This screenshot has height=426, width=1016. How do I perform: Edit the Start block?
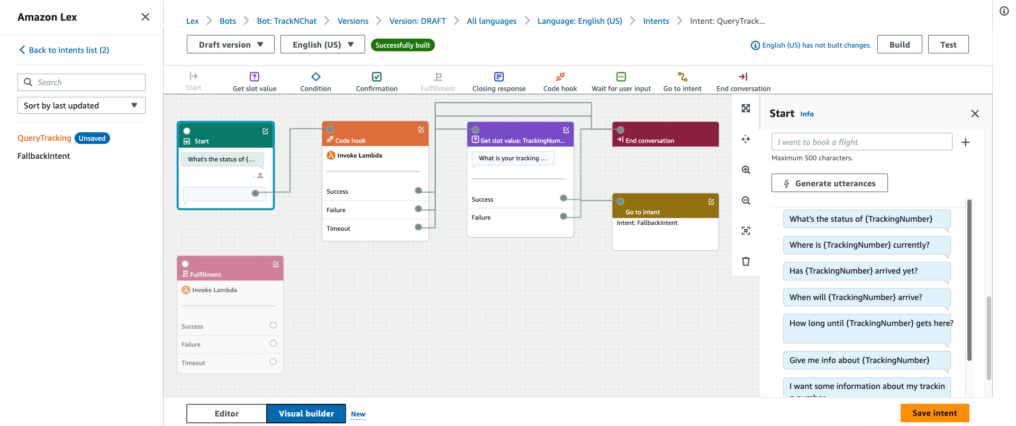pos(266,131)
